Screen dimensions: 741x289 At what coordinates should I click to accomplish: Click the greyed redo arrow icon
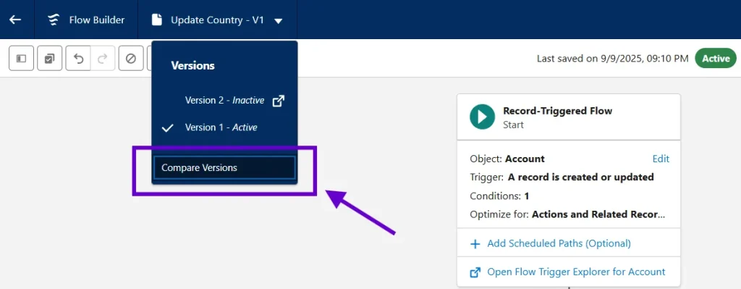(x=103, y=59)
